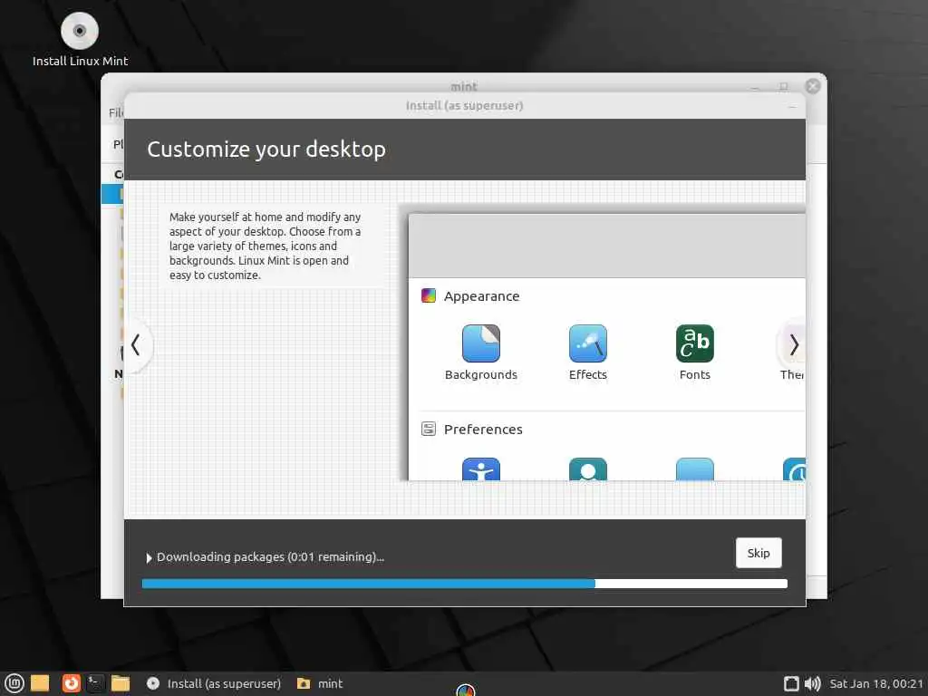Launch the Terminal from the taskbar
928x696 pixels.
95,683
